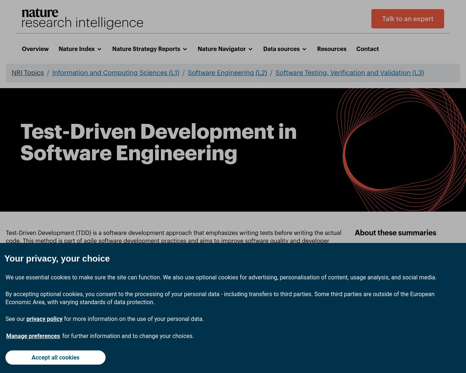466x373 pixels.
Task: Click the About these summaries heading
Action: (395, 233)
